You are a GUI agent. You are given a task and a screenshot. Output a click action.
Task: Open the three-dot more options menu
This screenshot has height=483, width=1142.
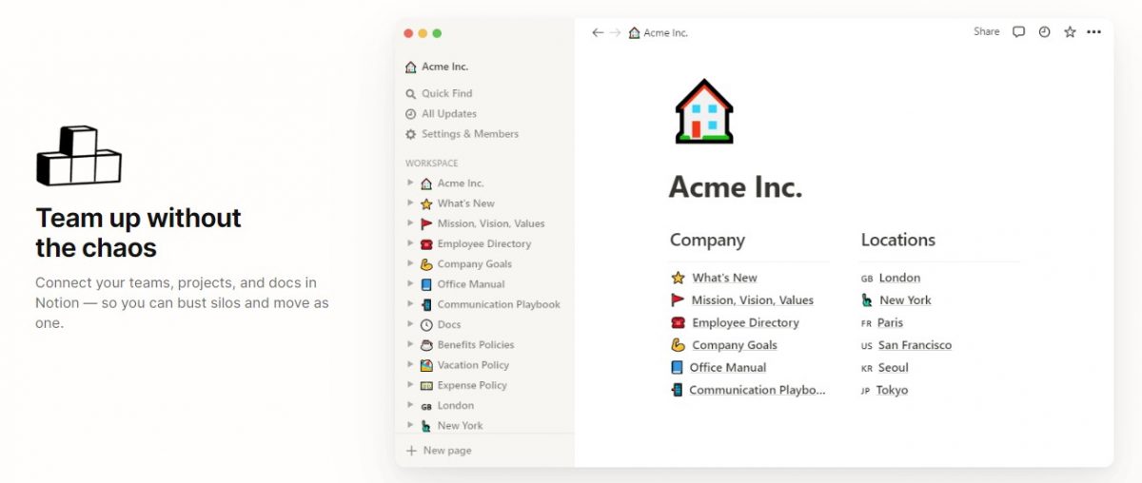pyautogui.click(x=1094, y=32)
